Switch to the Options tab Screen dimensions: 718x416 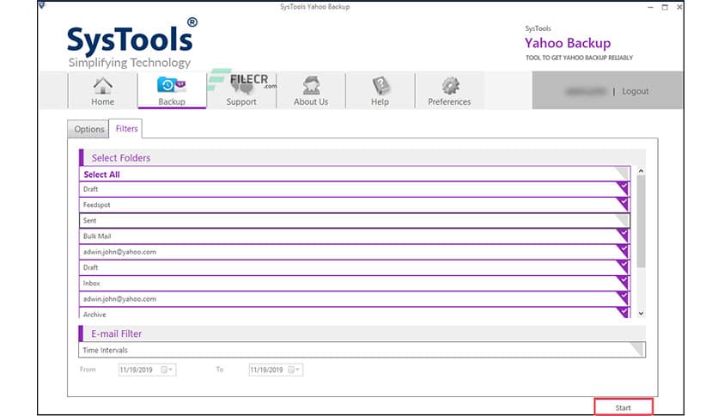[x=88, y=129]
